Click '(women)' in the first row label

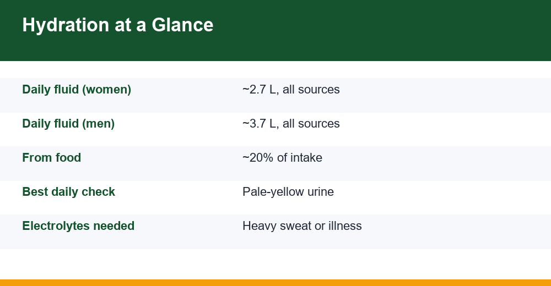pos(106,90)
